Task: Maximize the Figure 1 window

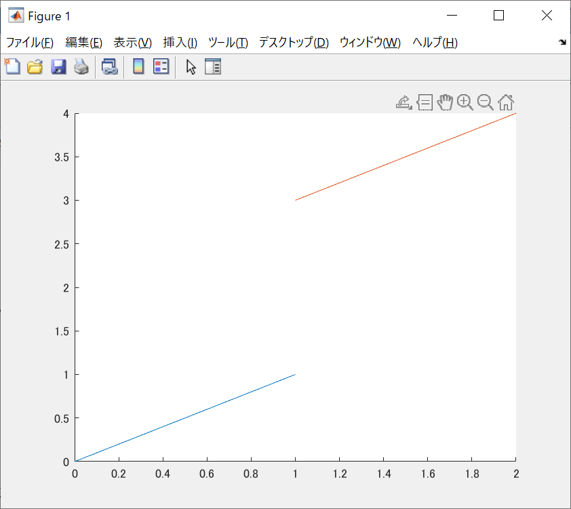Action: [x=499, y=16]
